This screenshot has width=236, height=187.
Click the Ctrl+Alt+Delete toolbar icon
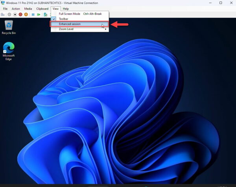point(4,15)
